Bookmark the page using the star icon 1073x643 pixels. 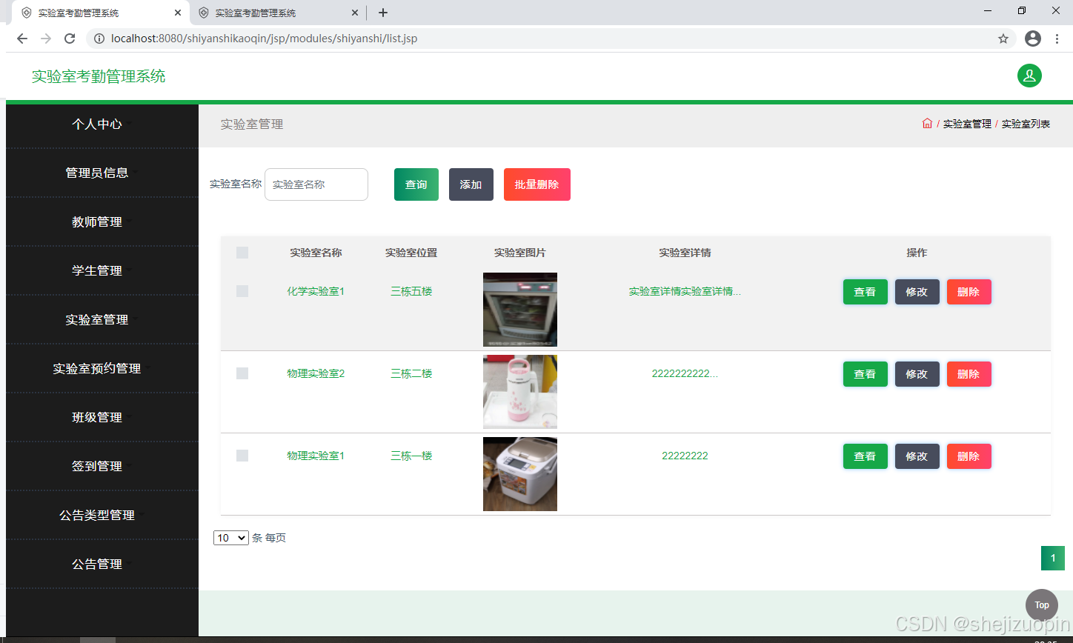coord(1003,39)
